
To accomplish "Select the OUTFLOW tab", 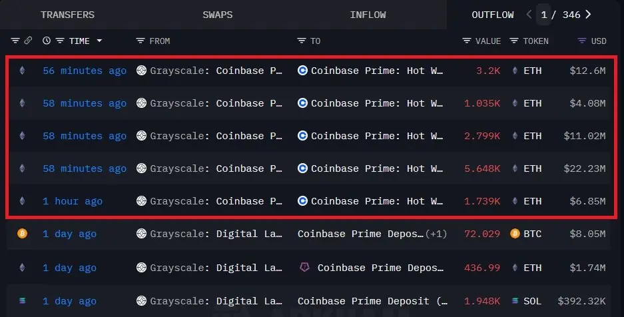I will click(493, 15).
